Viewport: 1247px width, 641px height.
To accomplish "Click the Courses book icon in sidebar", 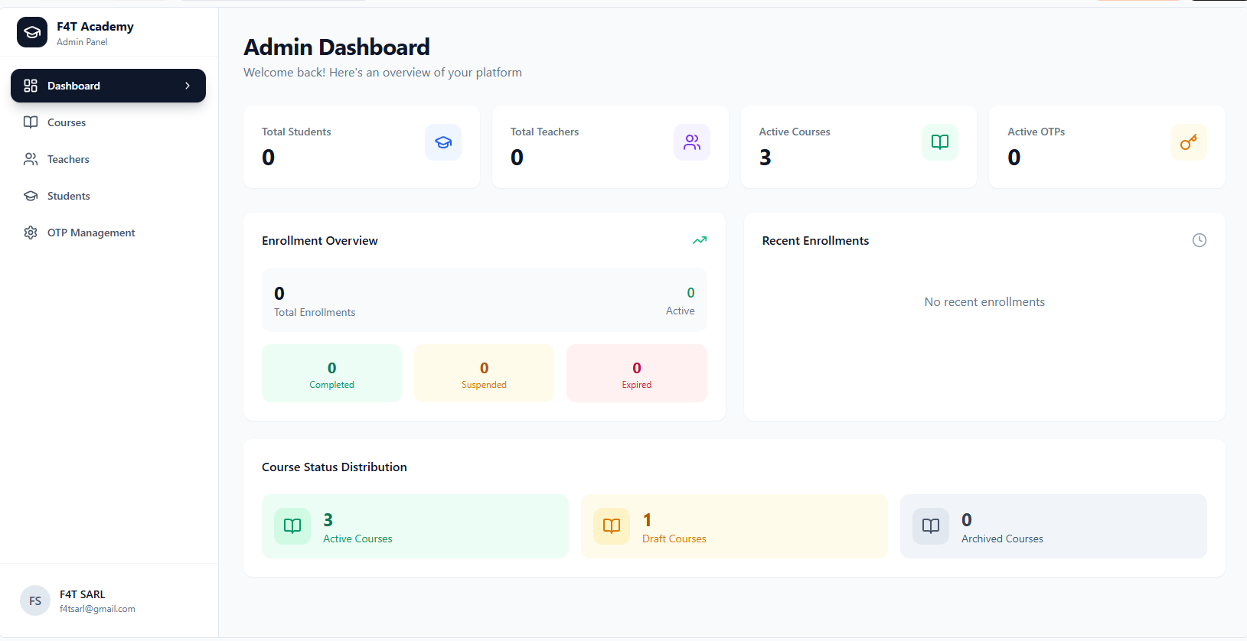I will tap(31, 122).
